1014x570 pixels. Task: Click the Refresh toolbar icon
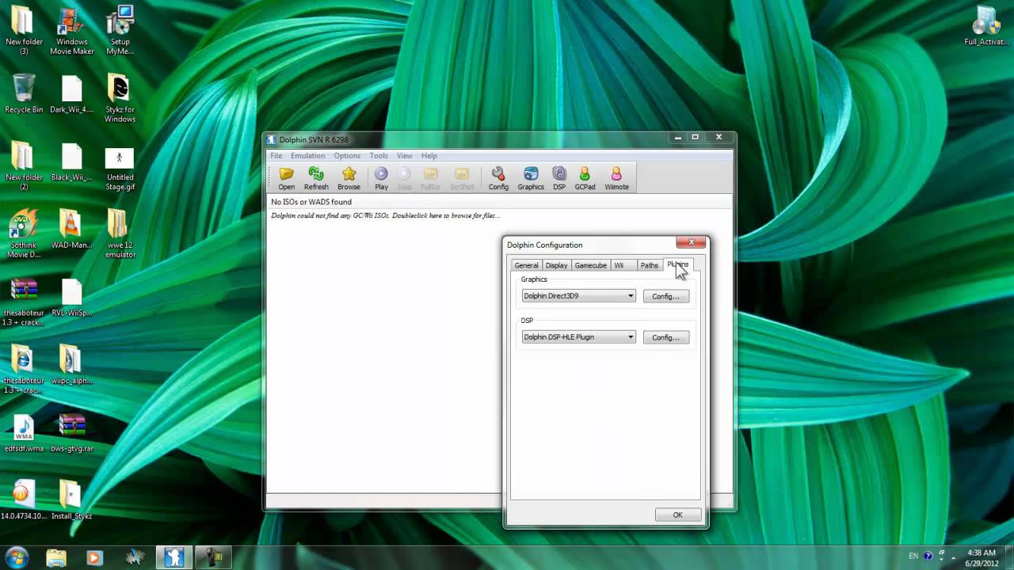pyautogui.click(x=316, y=178)
